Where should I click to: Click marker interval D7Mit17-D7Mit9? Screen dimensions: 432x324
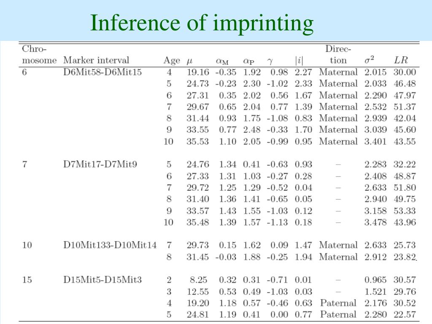point(100,164)
